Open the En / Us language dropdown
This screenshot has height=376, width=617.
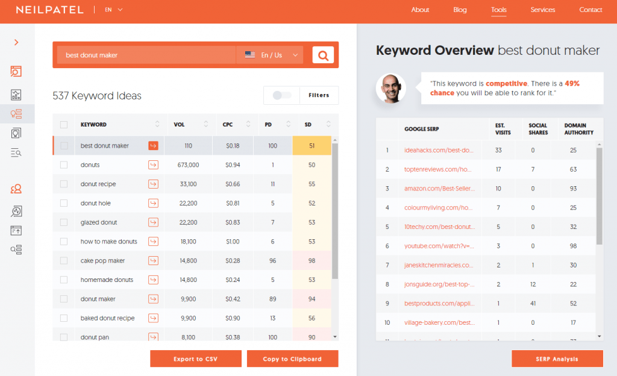(x=270, y=55)
